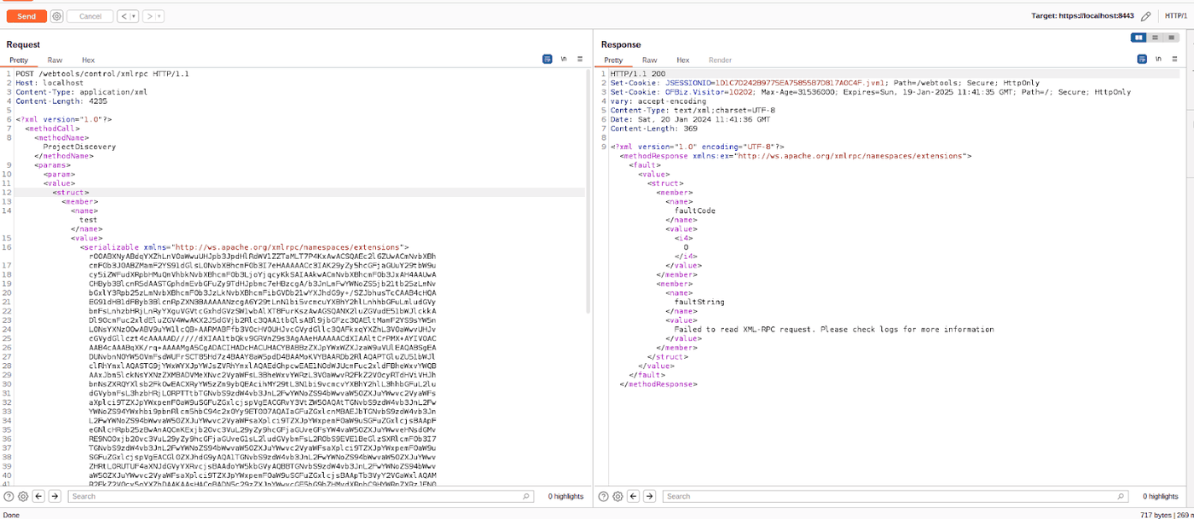
Task: Click faultCode text in response
Action: (x=694, y=210)
